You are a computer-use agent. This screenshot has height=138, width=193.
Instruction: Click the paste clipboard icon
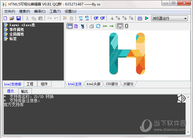coord(40,18)
